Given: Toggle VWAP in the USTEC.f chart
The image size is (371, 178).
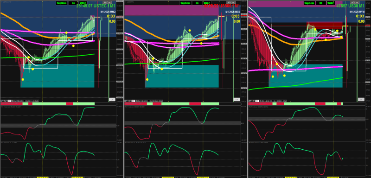Looking at the screenshot, I should pyautogui.click(x=83, y=3).
